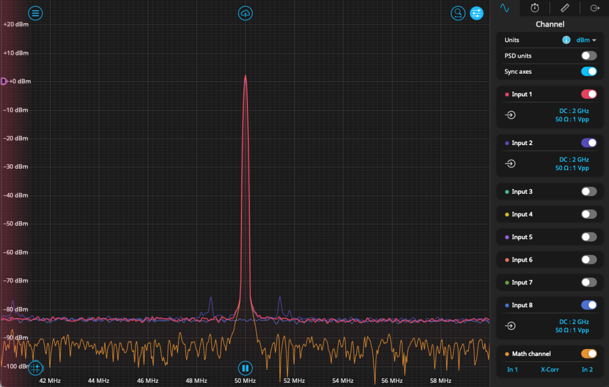Open the output arrow tab
This screenshot has width=609, height=387.
[594, 8]
